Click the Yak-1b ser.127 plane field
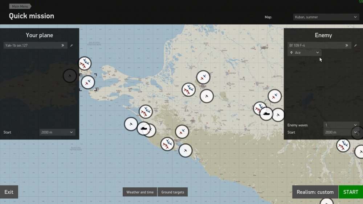The height and width of the screenshot is (204, 363). pos(32,46)
